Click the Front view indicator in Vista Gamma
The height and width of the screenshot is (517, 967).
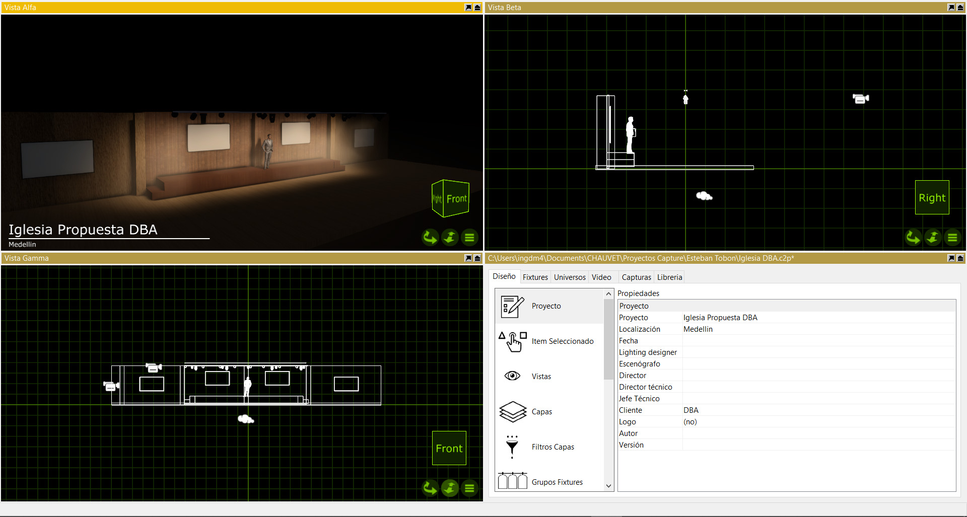pyautogui.click(x=449, y=448)
